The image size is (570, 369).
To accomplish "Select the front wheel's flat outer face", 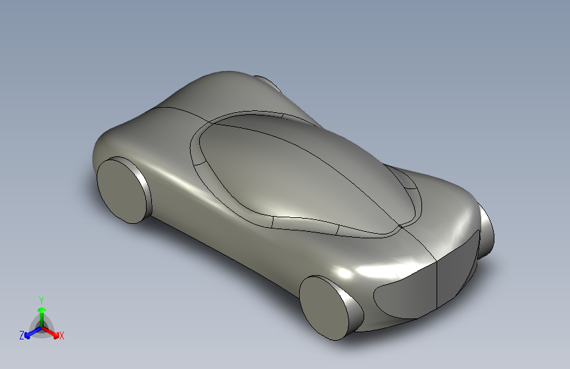I will pos(323,309).
